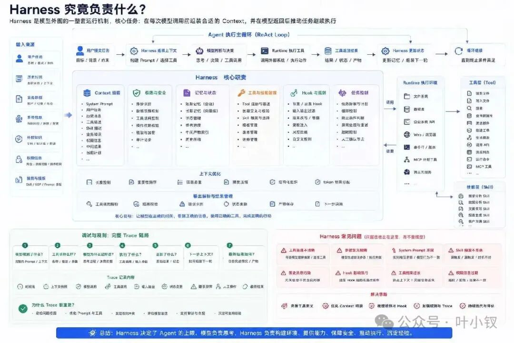
Task: Click the lightbulb icon in the blue 总结 bar
Action: (93, 333)
